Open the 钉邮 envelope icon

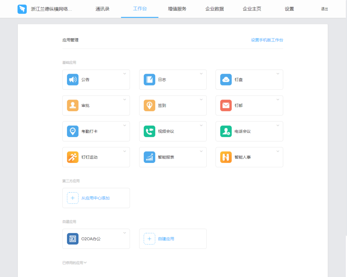(226, 106)
